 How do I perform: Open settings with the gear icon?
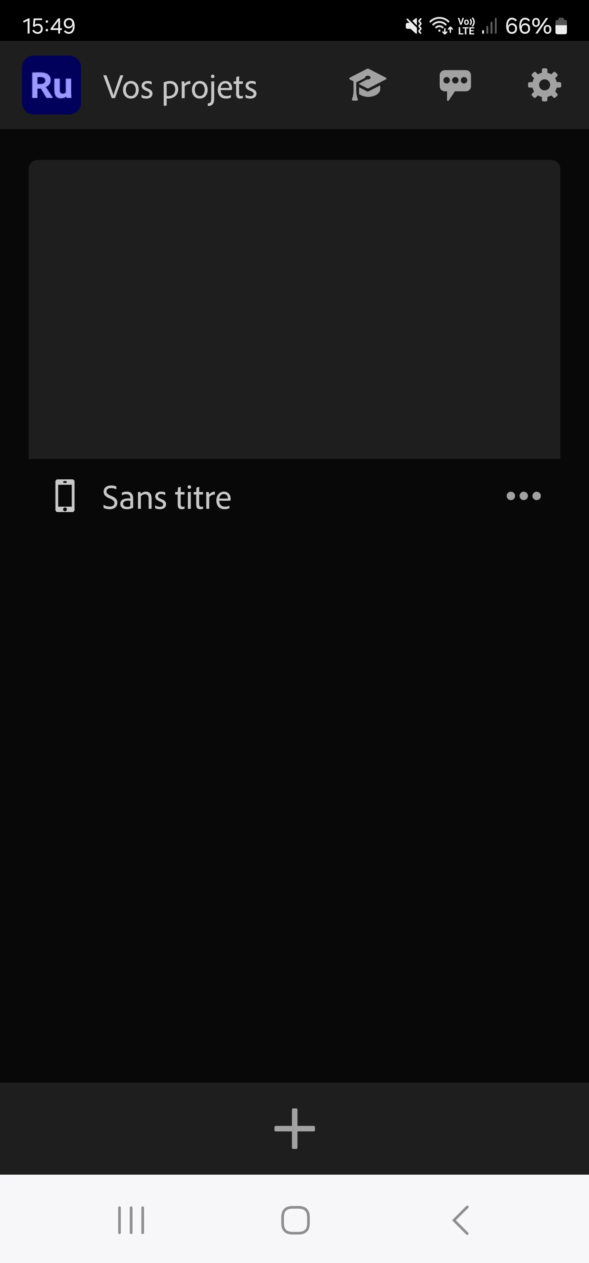pos(544,85)
